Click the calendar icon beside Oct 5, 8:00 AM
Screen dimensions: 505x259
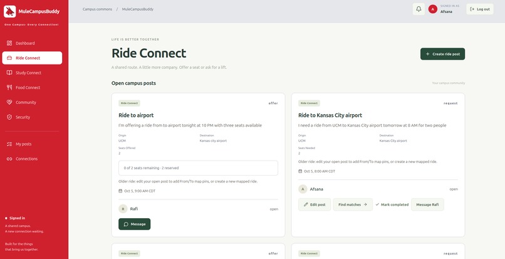(x=300, y=171)
